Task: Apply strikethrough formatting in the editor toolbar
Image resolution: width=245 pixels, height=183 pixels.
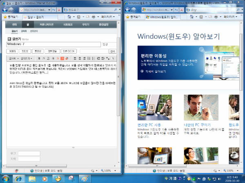Action: [x=53, y=58]
